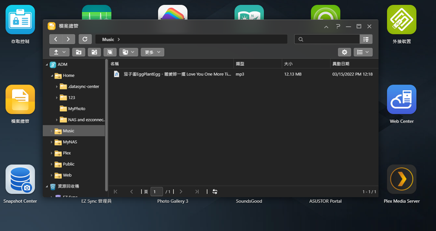
Task: Click the 12.13 MB size cell
Action: pyautogui.click(x=293, y=74)
